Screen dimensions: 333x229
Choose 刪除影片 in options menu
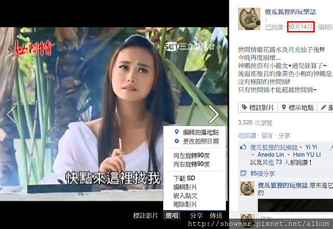coord(185,205)
